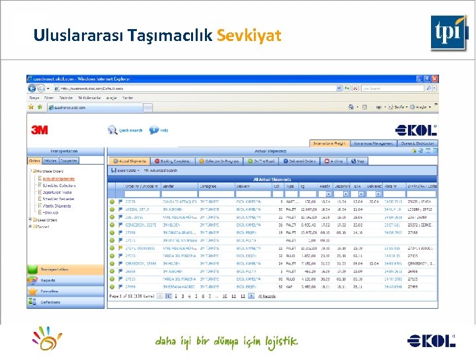Image resolution: width=476 pixels, height=357 pixels.
Task: Open the Delivered Orders tab
Action: click(299, 161)
